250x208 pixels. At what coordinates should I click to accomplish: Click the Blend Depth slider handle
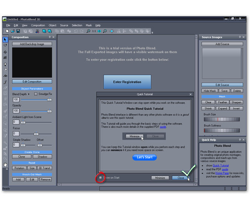point(50,100)
